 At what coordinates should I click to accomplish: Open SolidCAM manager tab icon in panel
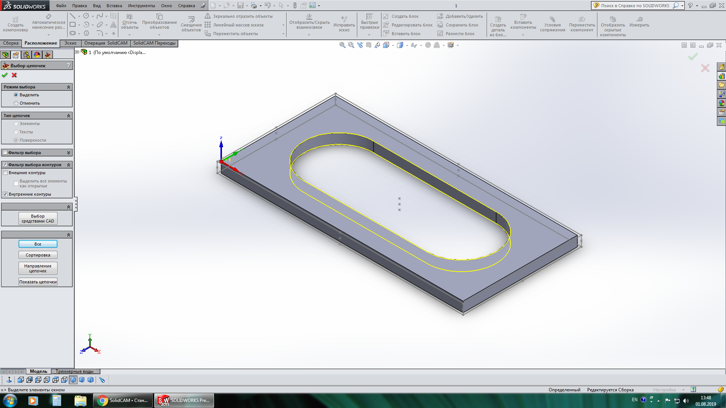point(47,55)
